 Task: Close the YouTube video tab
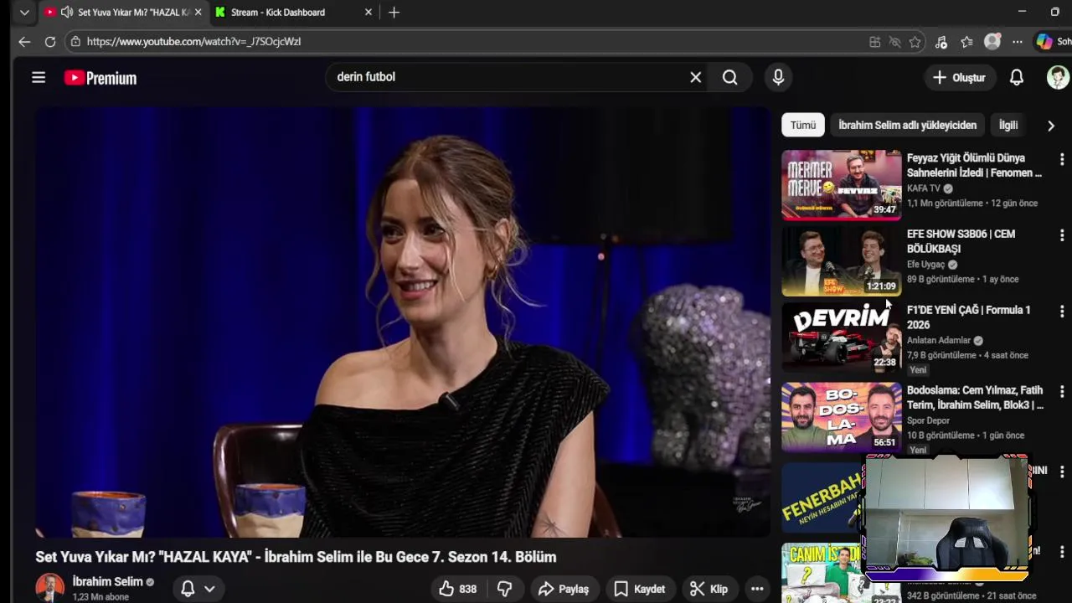tap(198, 13)
